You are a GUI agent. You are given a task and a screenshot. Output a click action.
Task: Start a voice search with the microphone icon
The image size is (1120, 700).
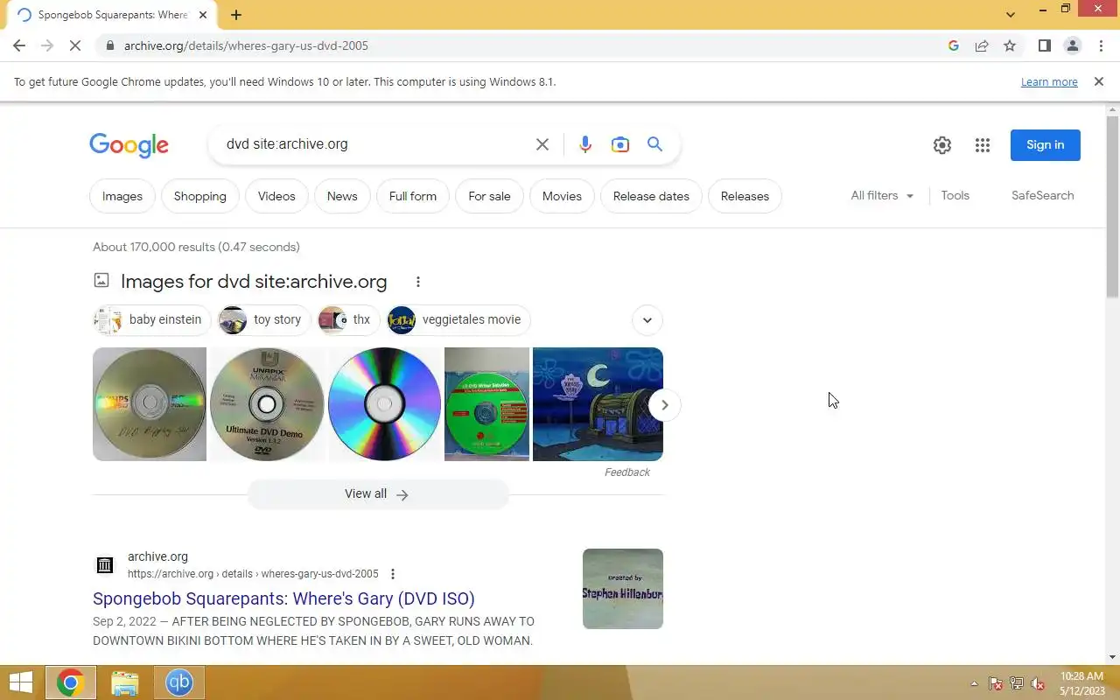pyautogui.click(x=585, y=144)
